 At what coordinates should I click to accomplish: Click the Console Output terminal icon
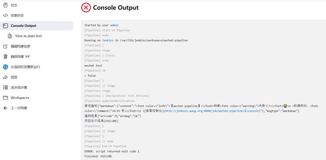(5, 25)
